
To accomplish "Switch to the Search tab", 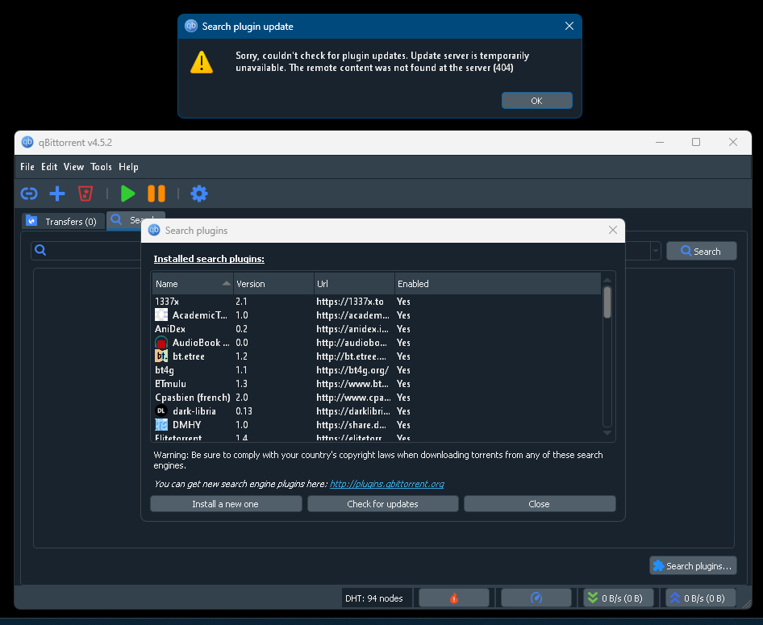I will 124,220.
